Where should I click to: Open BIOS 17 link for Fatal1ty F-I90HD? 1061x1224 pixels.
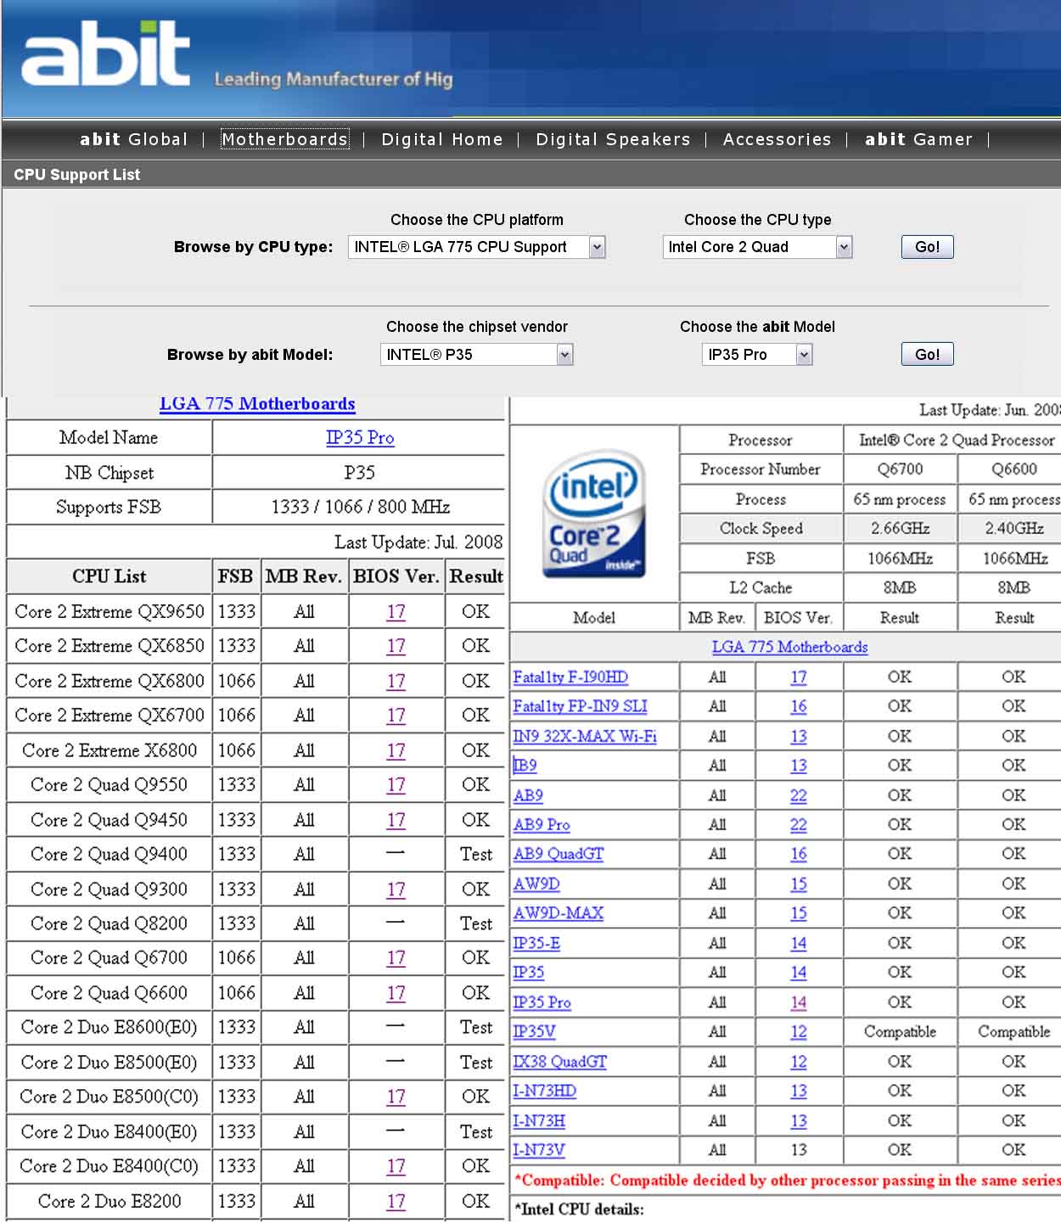click(x=799, y=677)
